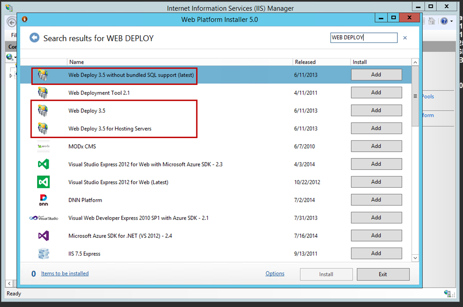Add DNN Platform
Viewport: 463px width, 307px height.
(x=376, y=200)
